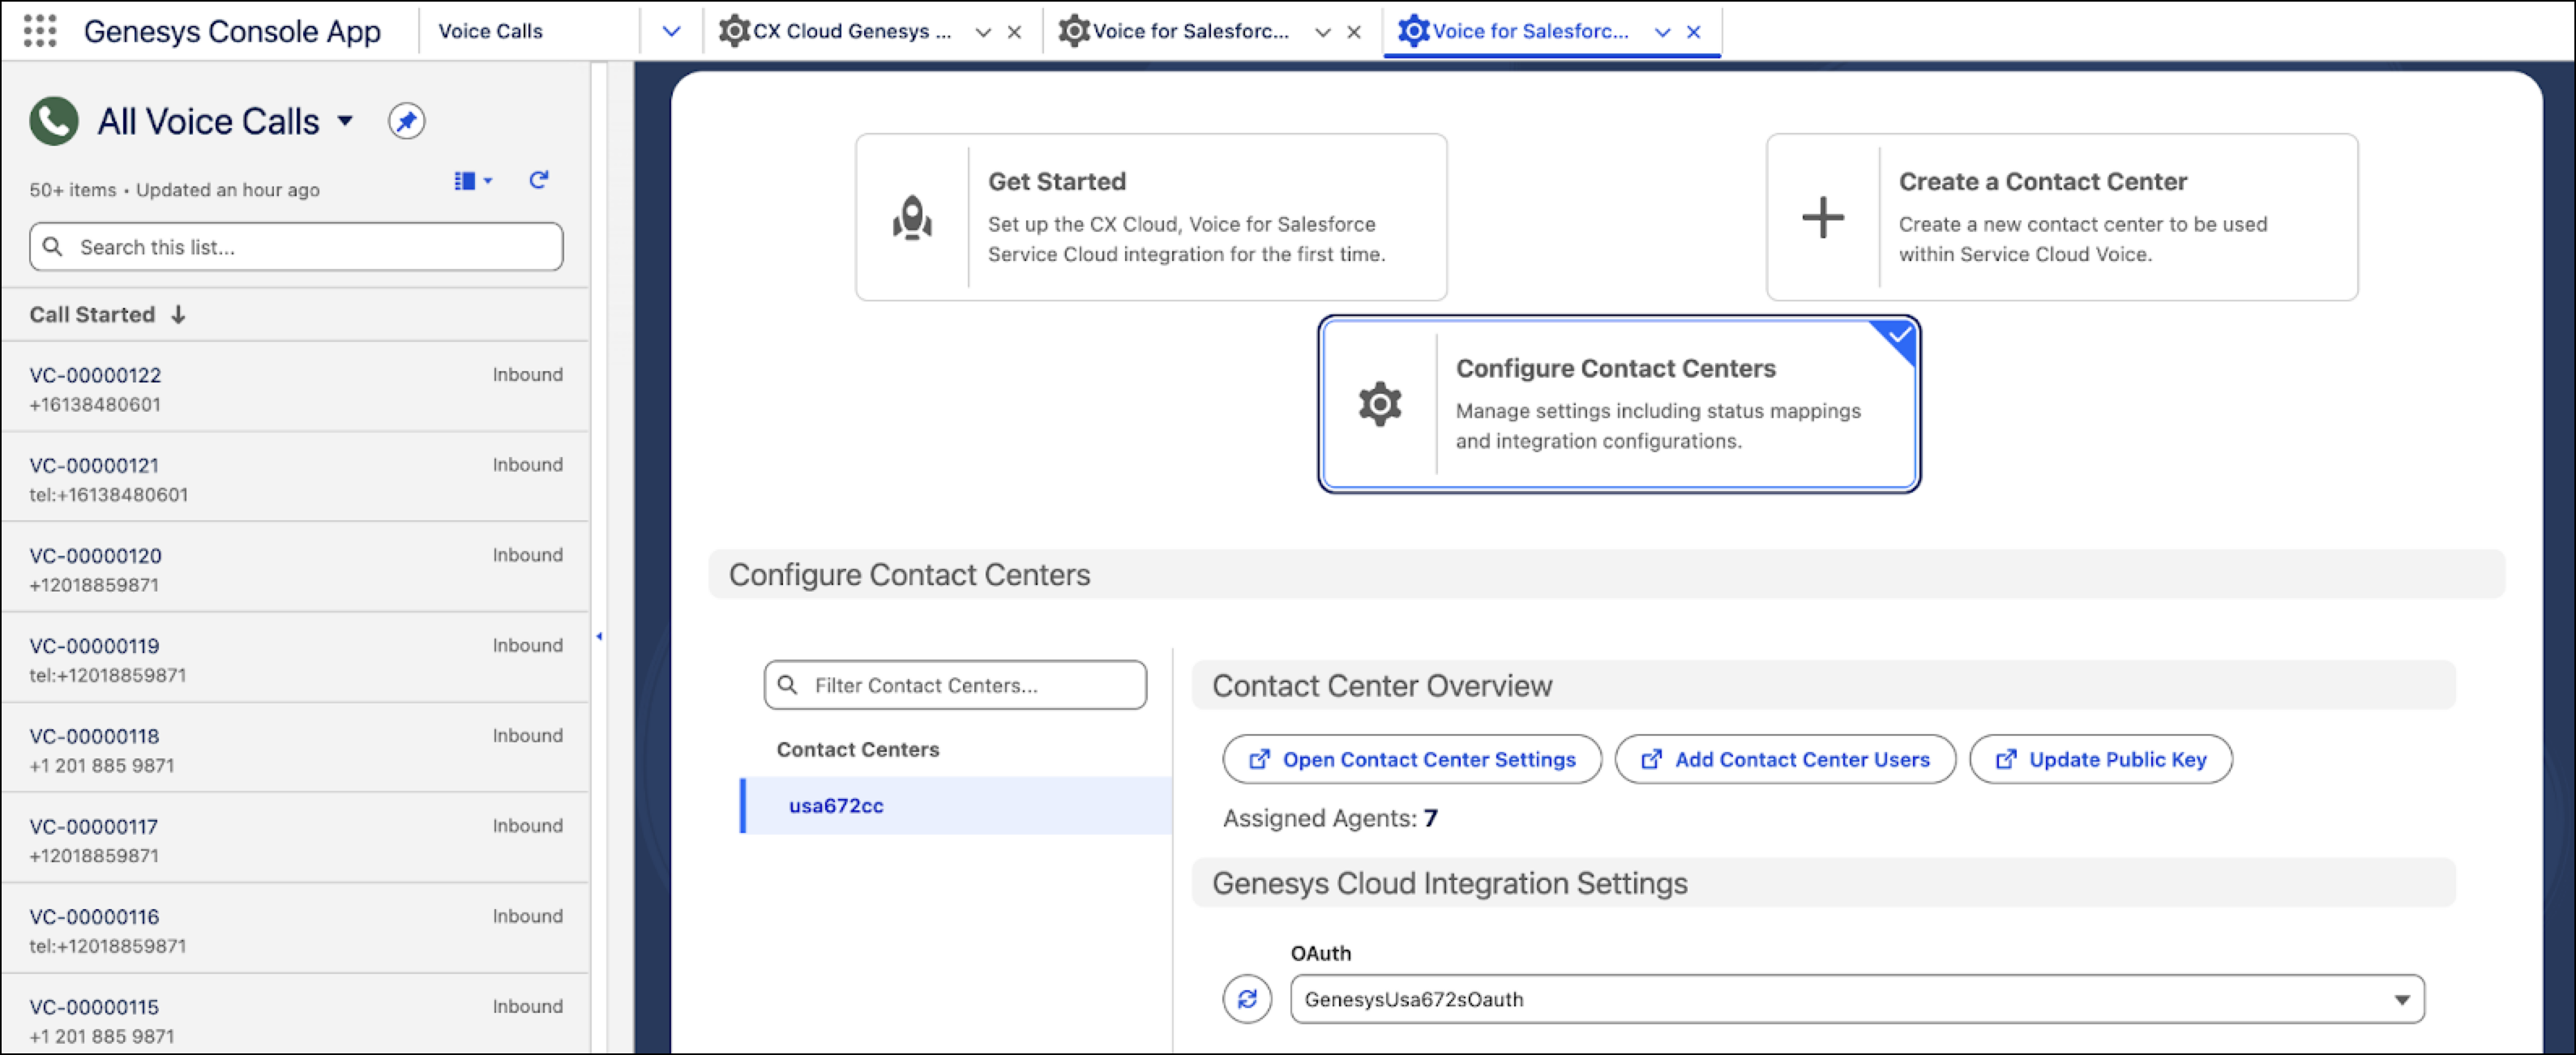This screenshot has height=1055, width=2576.
Task: Select the usa672cc contact center
Action: [x=955, y=805]
